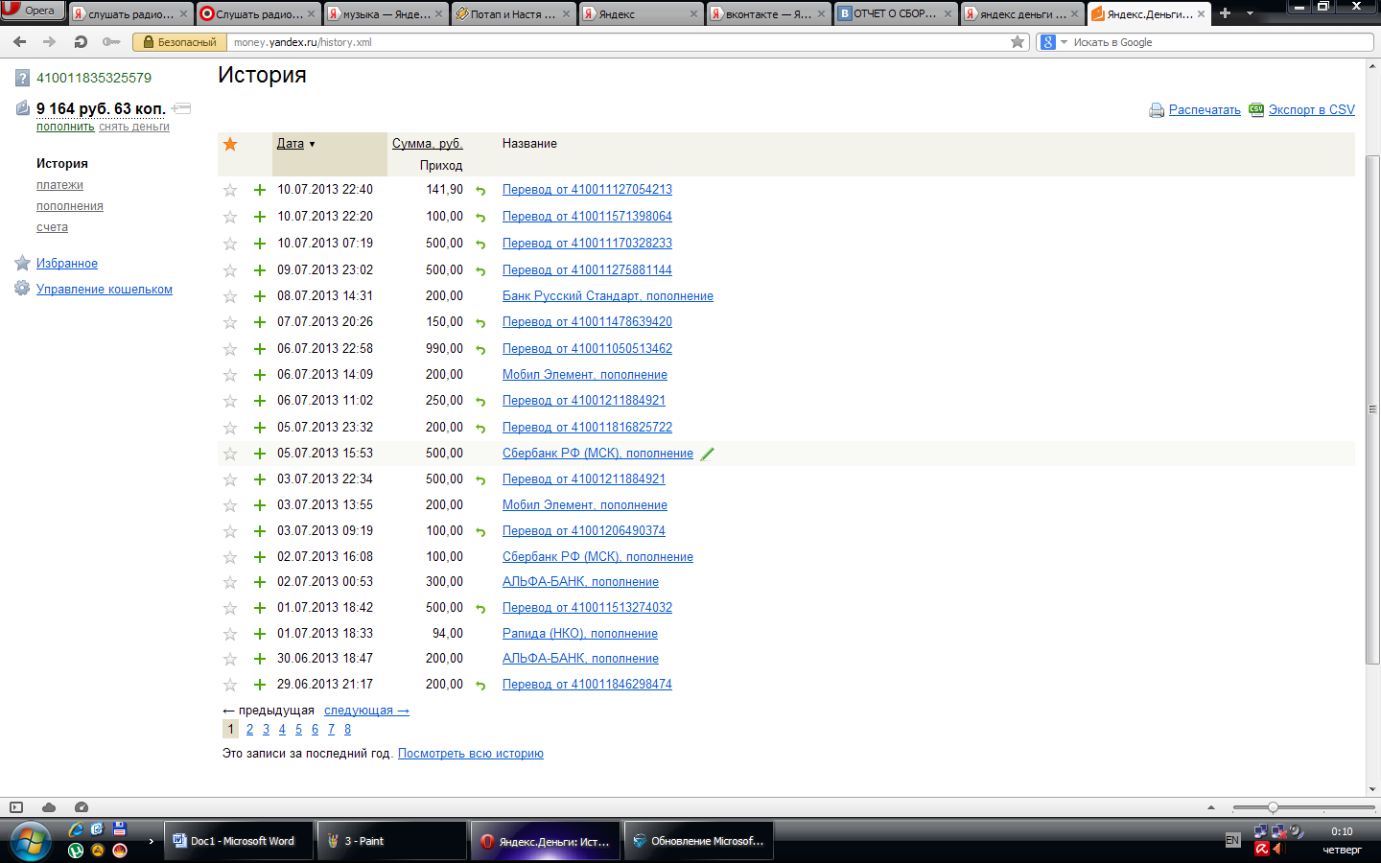1381x863 pixels.
Task: Toggle star on 07.07.2013 20:26 transaction
Action: [230, 322]
